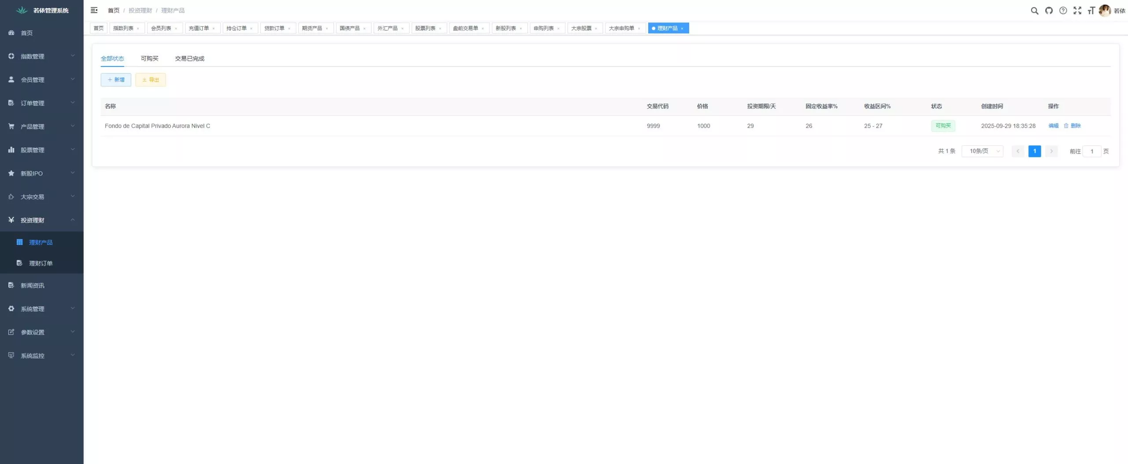
Task: Open 理财订单 in the sidebar
Action: [x=41, y=263]
